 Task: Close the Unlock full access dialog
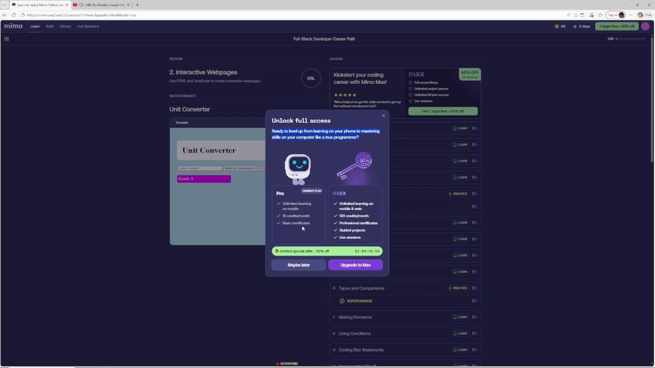click(383, 116)
